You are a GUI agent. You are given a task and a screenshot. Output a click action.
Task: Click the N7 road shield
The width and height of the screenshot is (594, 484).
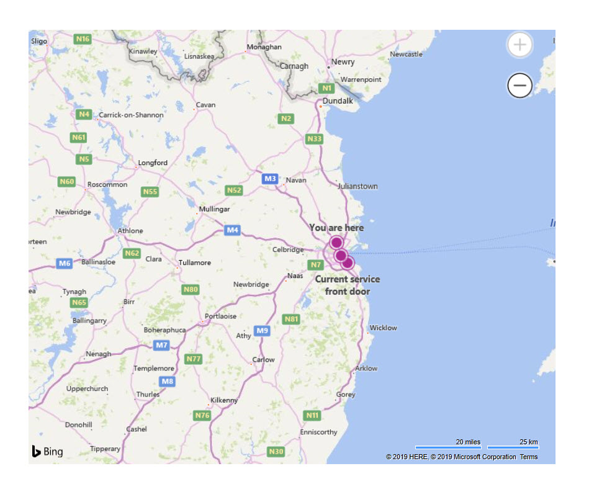(x=315, y=265)
